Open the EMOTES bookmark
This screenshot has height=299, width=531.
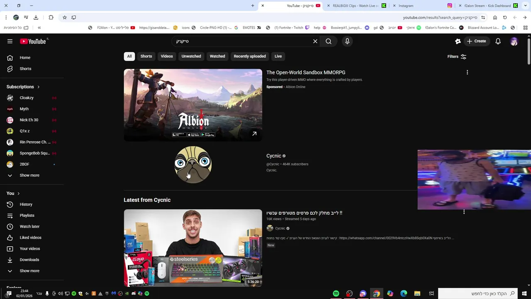(x=252, y=28)
